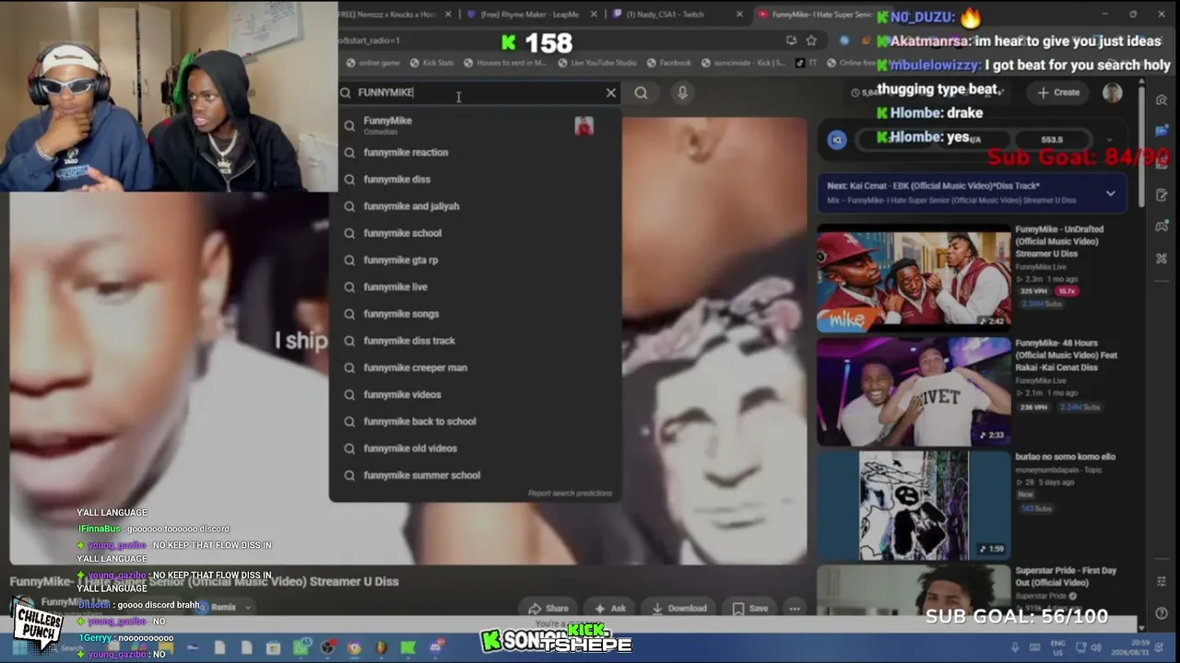This screenshot has width=1180, height=663.
Task: Click the round blue IQ extension icon
Action: point(837,139)
